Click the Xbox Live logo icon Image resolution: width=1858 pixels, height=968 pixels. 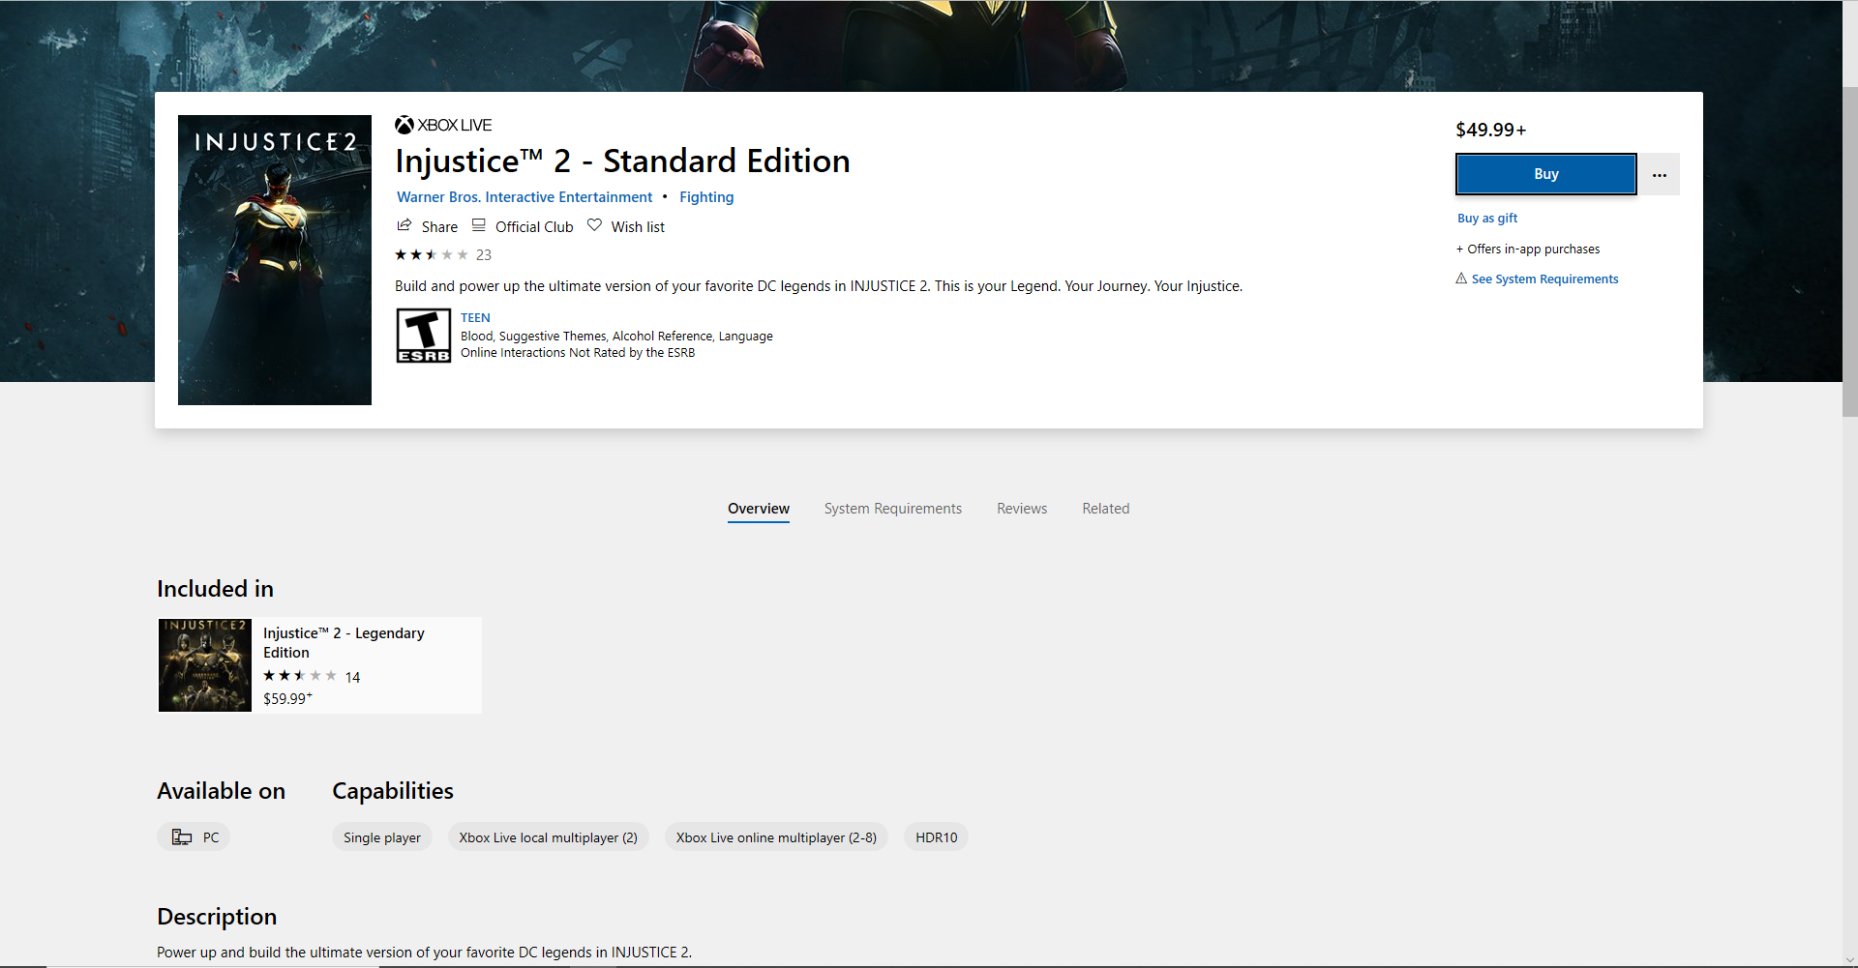point(405,125)
